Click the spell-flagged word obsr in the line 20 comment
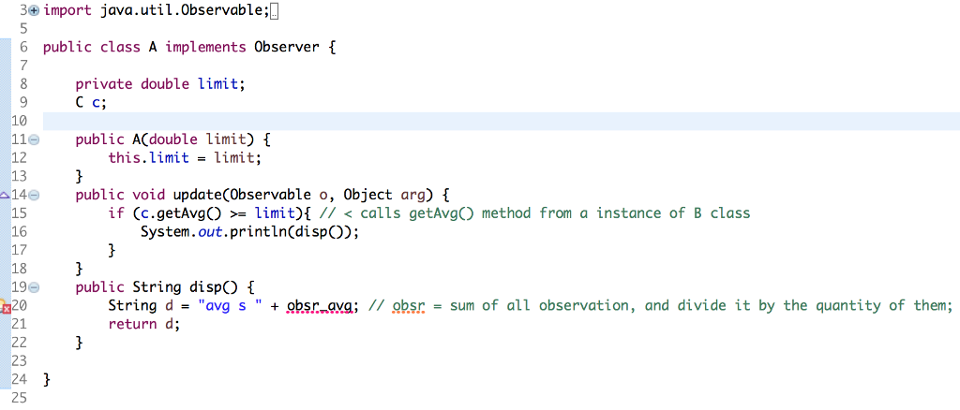960x410 pixels. click(x=409, y=305)
